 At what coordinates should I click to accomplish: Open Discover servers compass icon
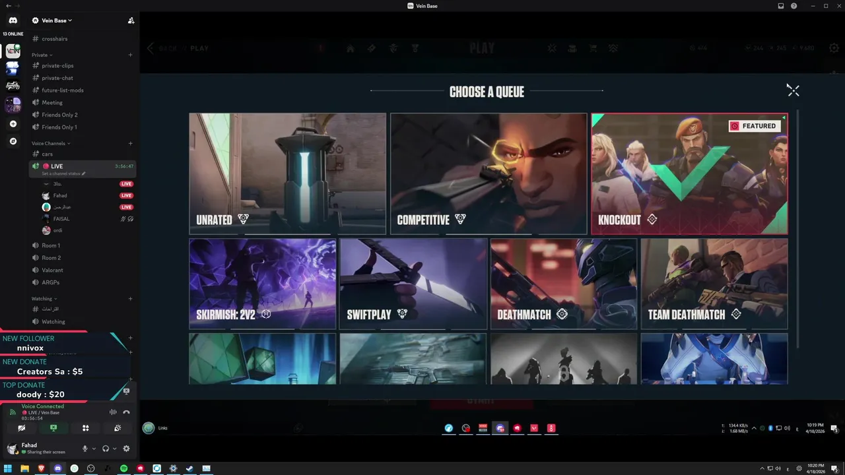coord(13,141)
